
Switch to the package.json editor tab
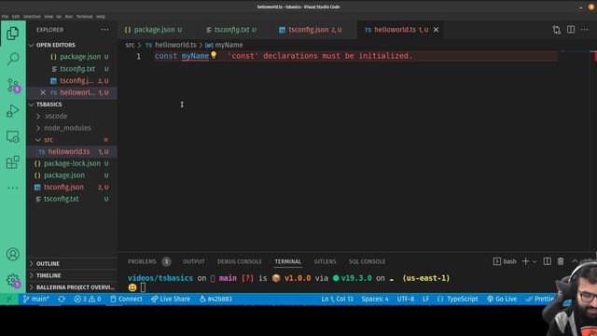point(154,30)
